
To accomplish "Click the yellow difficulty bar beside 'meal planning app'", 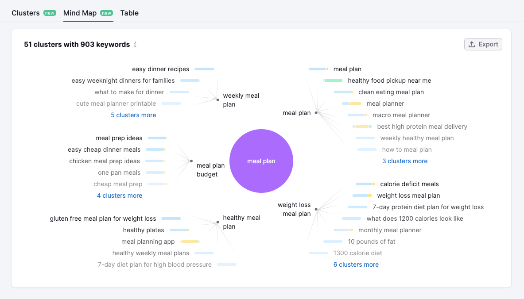I will [190, 241].
